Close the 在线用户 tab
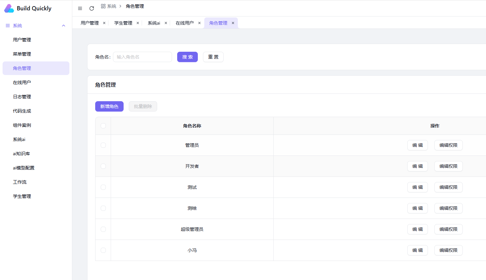The image size is (486, 280). pyautogui.click(x=199, y=23)
